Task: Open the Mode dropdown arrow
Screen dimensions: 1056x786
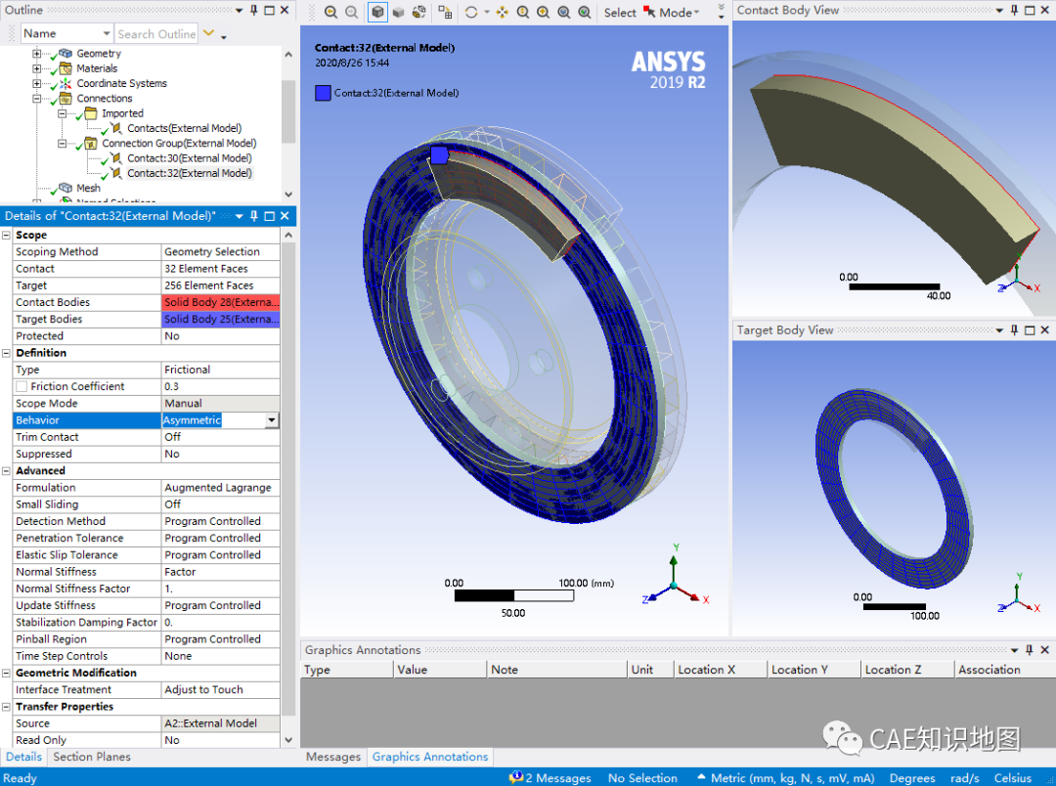Action: pyautogui.click(x=696, y=12)
